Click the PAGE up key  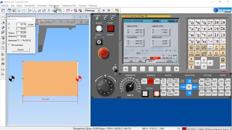[191, 60]
